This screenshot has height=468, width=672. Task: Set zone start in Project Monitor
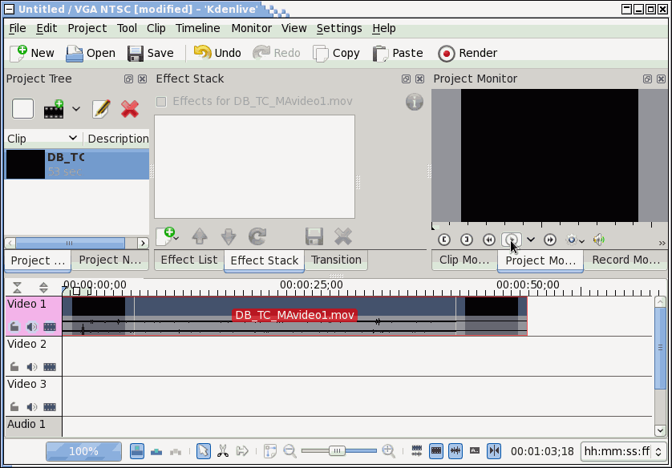pyautogui.click(x=444, y=240)
